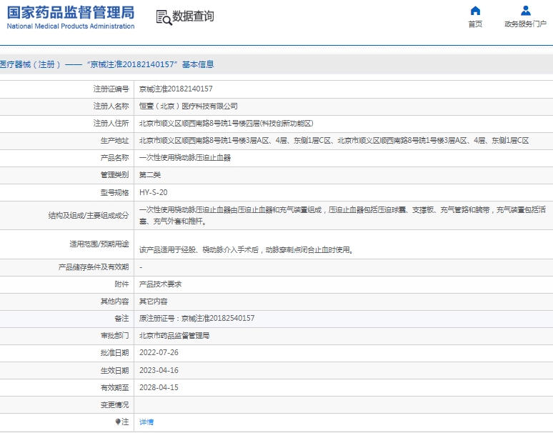This screenshot has height=433, width=553.
Task: Click the 管理类别 label
Action: tap(114, 175)
